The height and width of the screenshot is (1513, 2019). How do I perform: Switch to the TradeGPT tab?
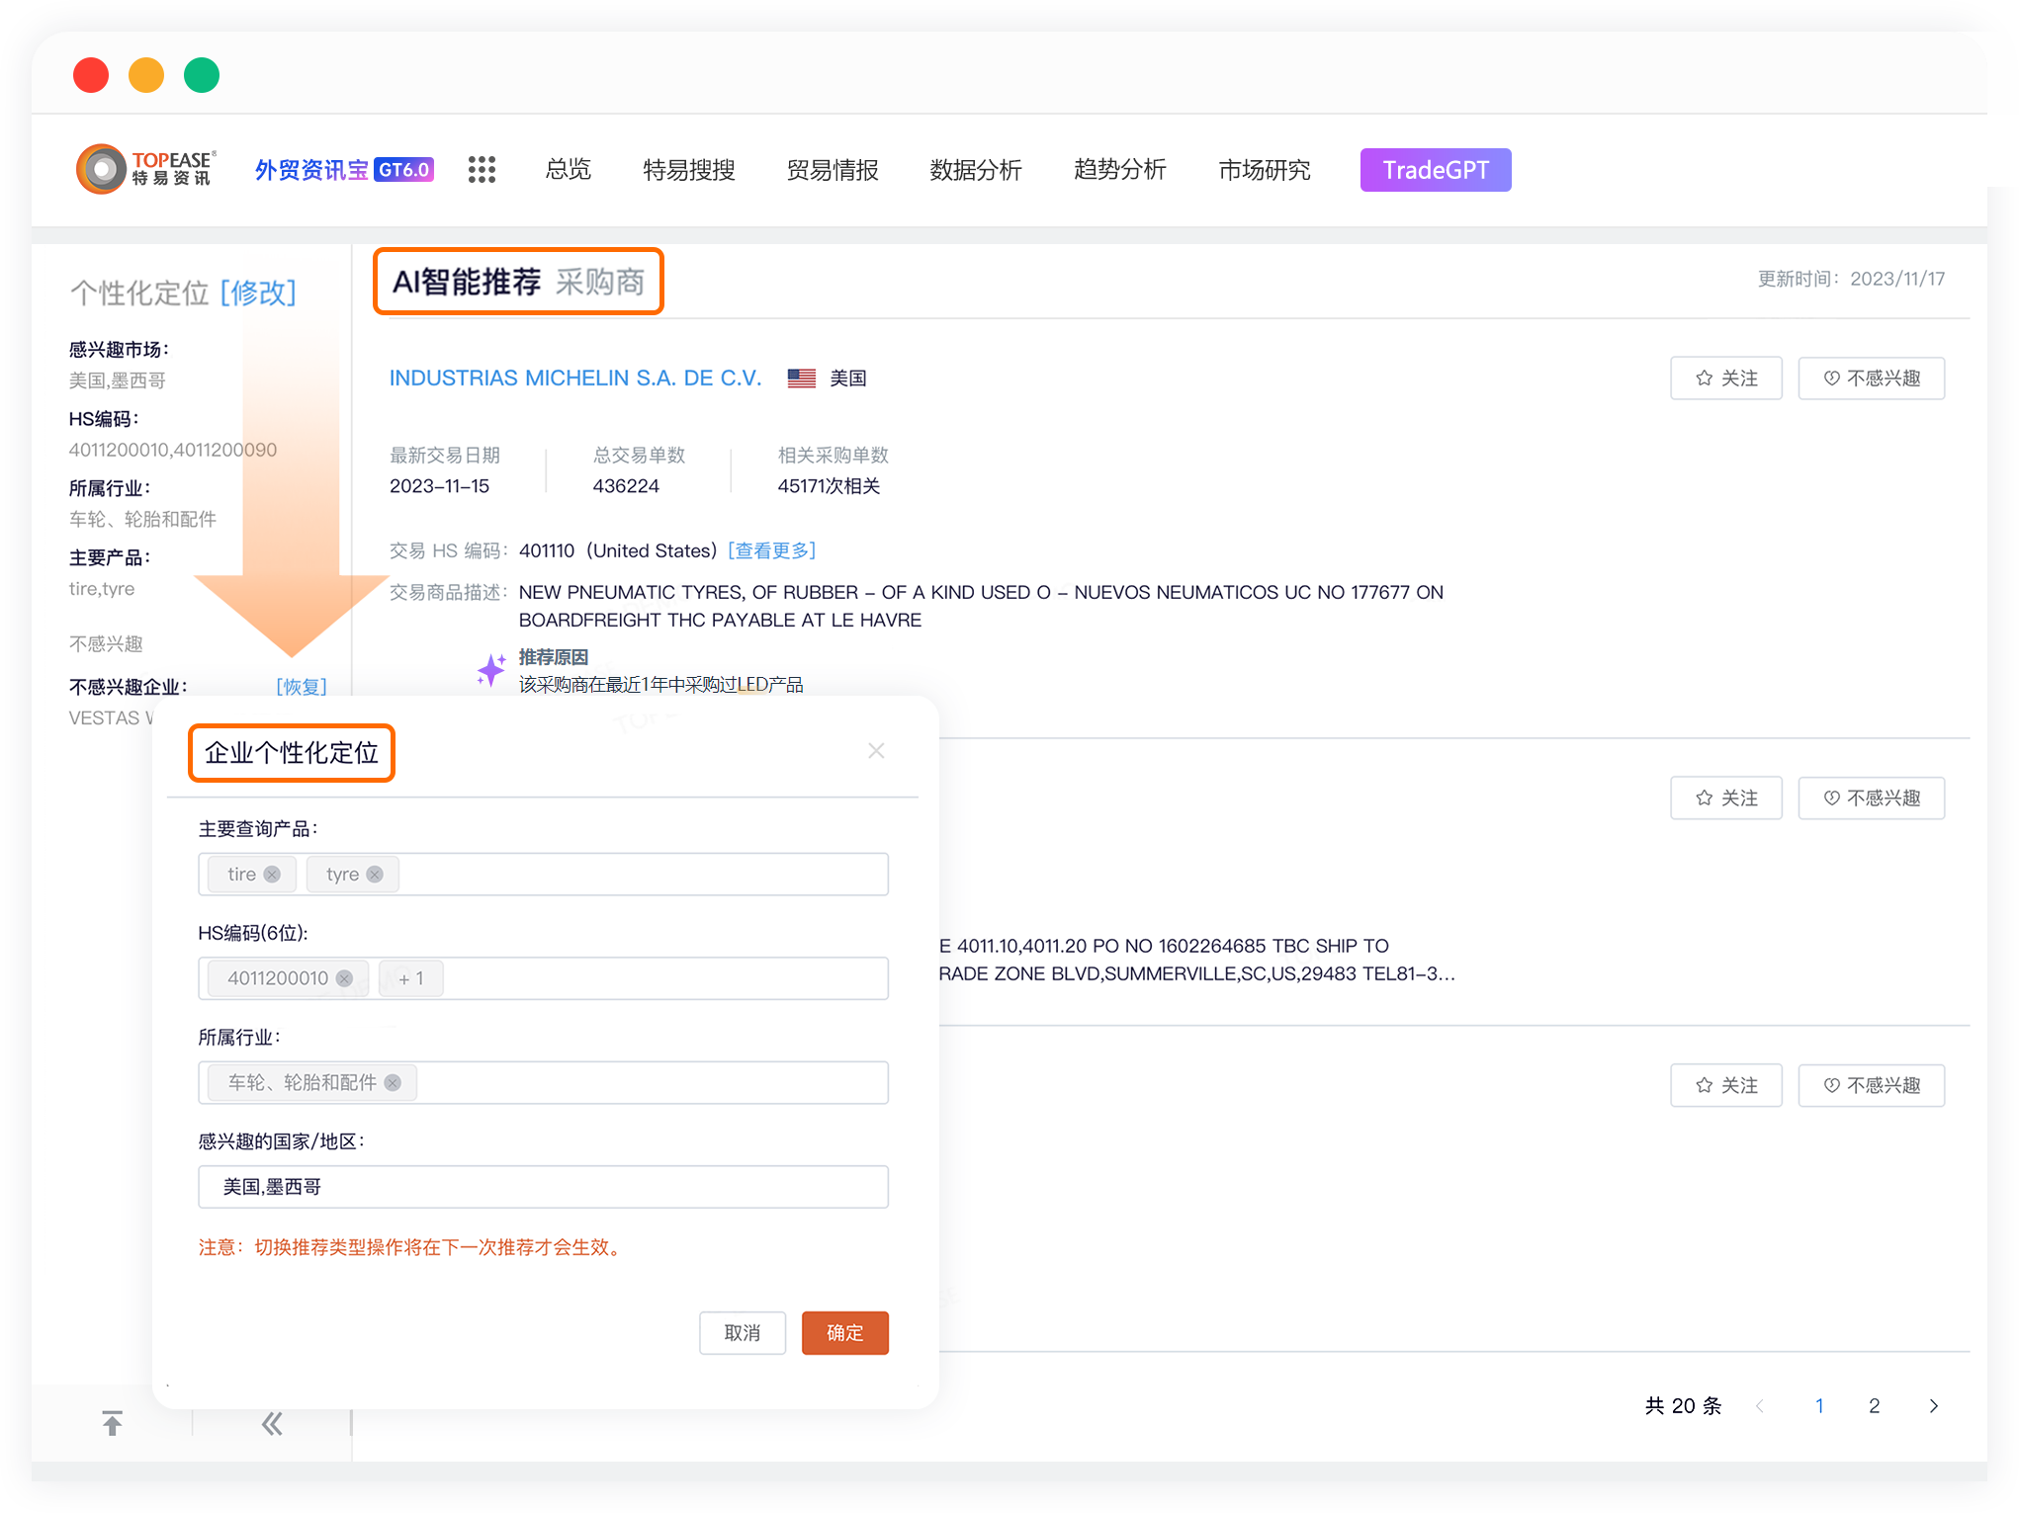click(1435, 170)
